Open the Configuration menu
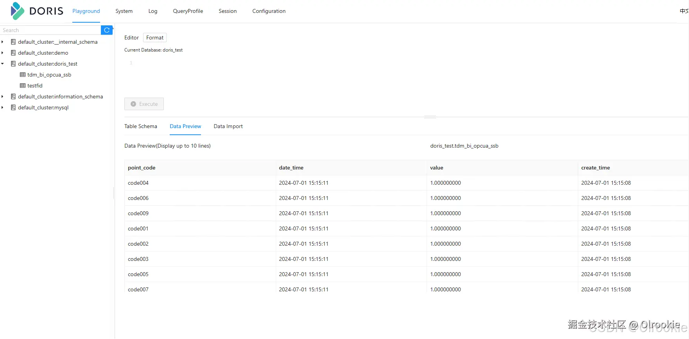Viewport: 689px width, 339px height. (269, 11)
